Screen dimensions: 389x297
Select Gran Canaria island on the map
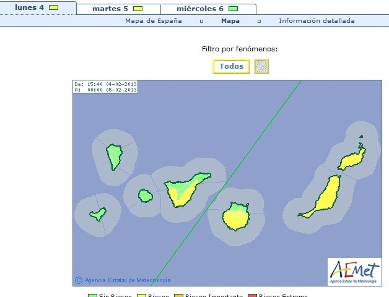point(236,217)
